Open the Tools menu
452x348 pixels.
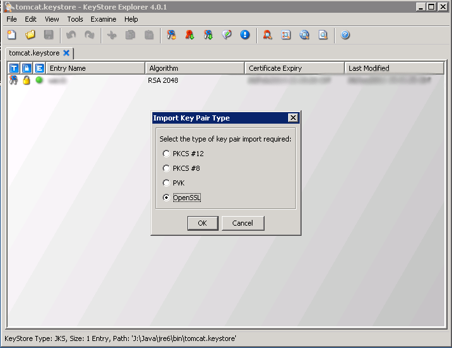[x=75, y=19]
